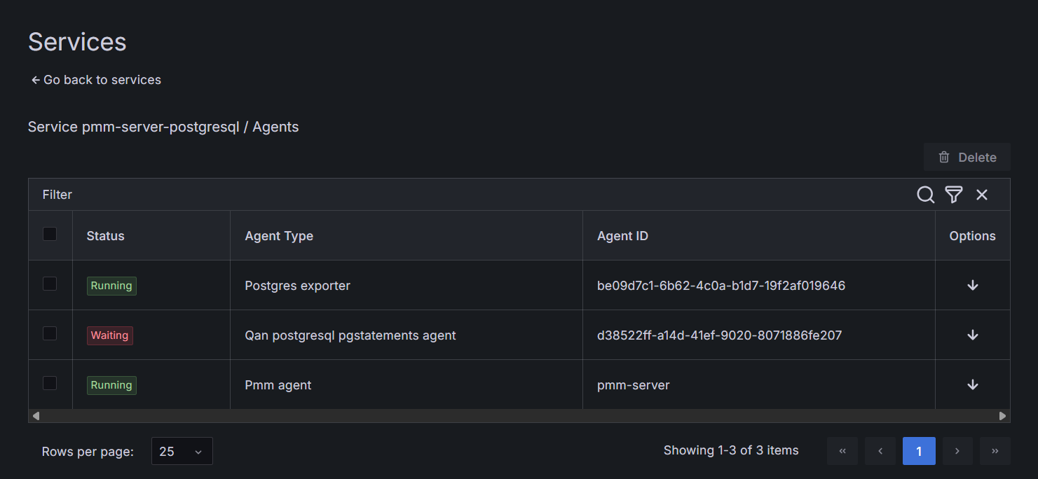The height and width of the screenshot is (479, 1038).
Task: Go to previous page button
Action: tap(880, 451)
